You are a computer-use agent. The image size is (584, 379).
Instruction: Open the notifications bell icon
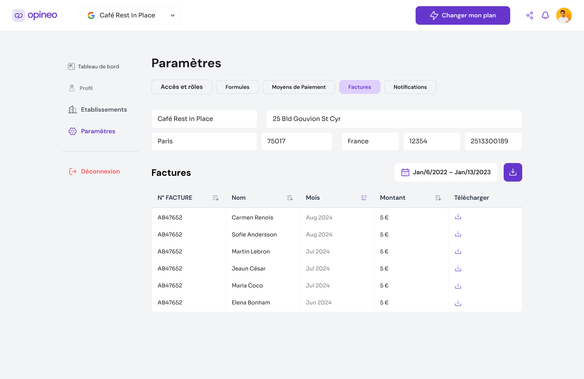click(545, 15)
